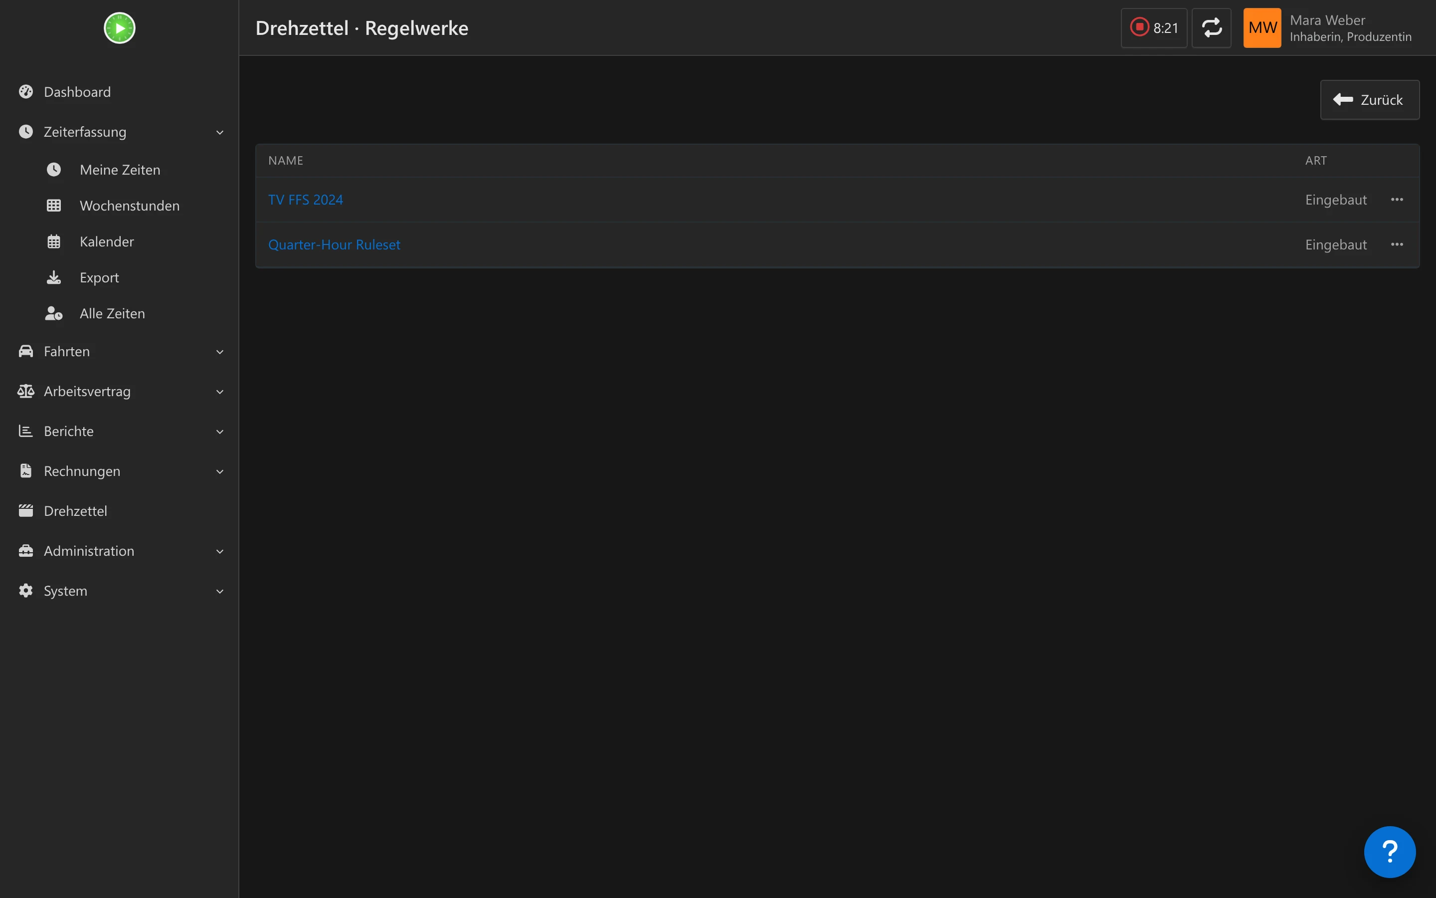The width and height of the screenshot is (1436, 898).
Task: Expand the Berichte section chevron
Action: [x=219, y=432]
